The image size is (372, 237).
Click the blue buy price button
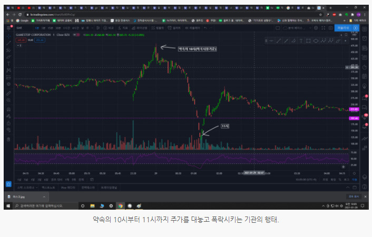pyautogui.click(x=40, y=40)
